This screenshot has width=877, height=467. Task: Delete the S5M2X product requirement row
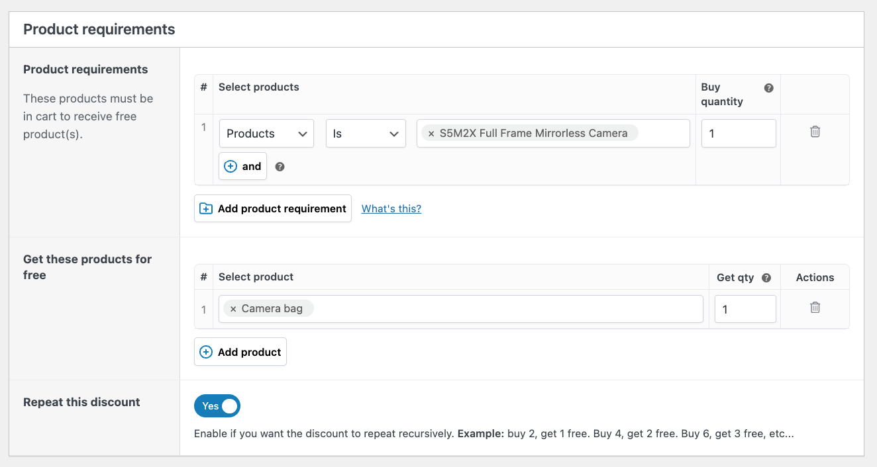pyautogui.click(x=815, y=132)
